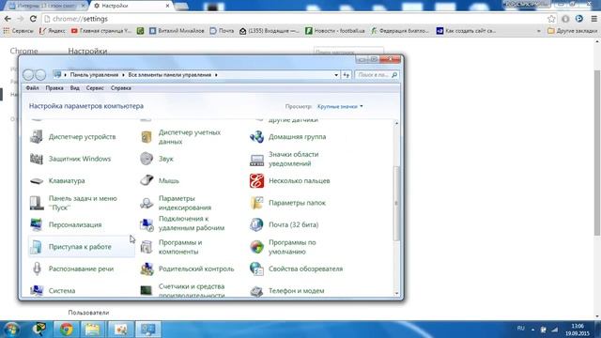This screenshot has width=601, height=338.
Task: Bookmark page with the star icon
Action: (x=551, y=19)
